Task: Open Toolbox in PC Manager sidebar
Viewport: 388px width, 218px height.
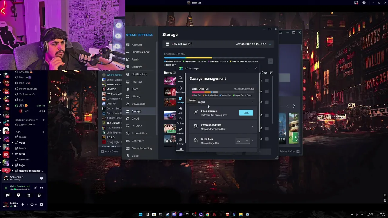Action: tap(180, 121)
